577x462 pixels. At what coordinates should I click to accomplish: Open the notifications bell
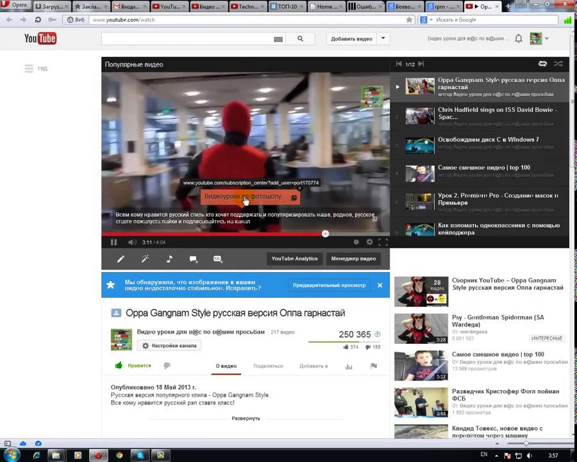click(519, 38)
